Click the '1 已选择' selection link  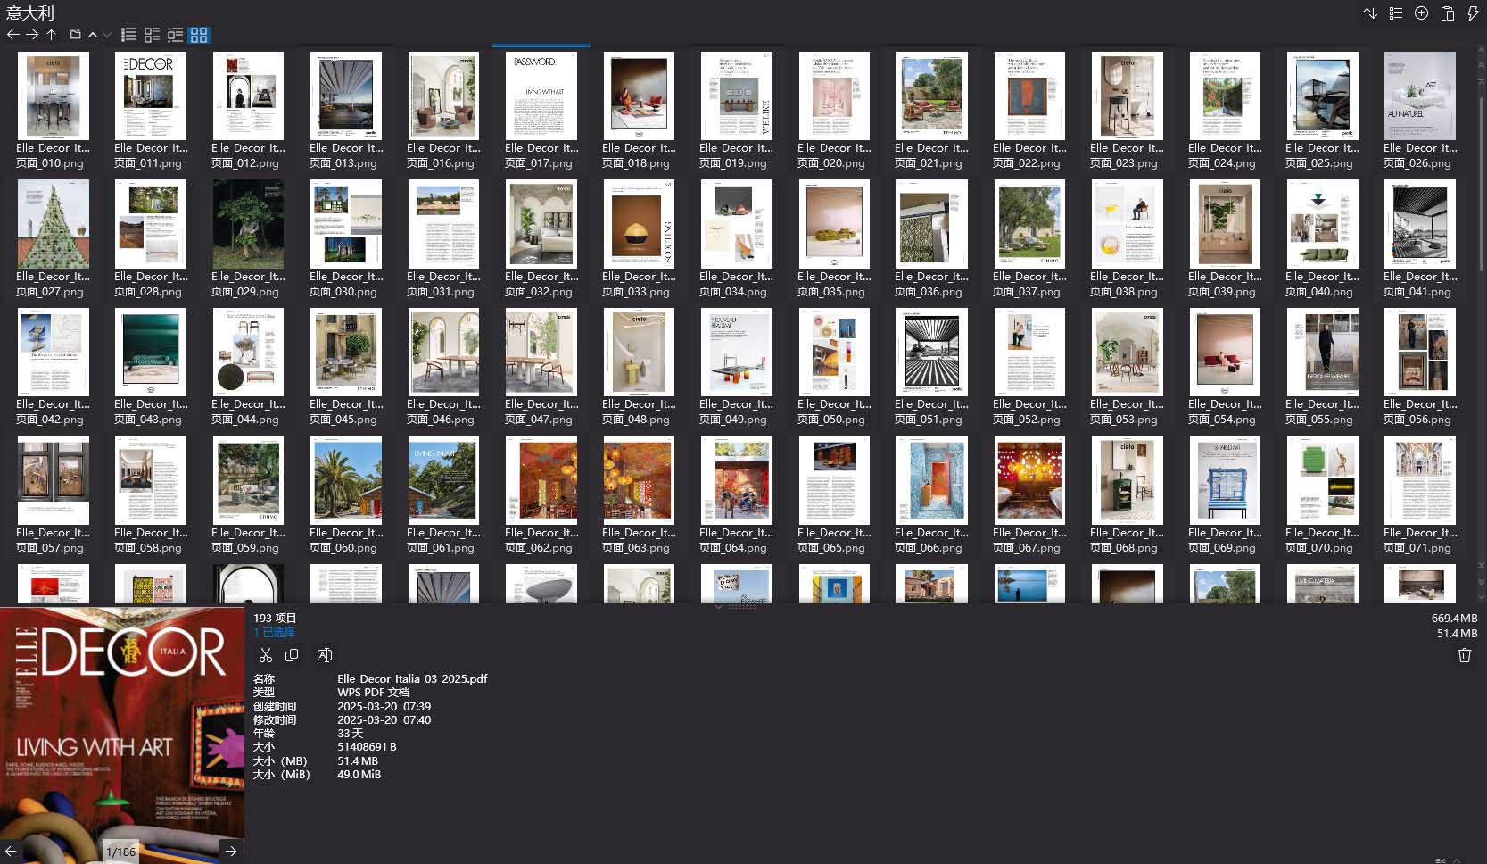tap(275, 632)
